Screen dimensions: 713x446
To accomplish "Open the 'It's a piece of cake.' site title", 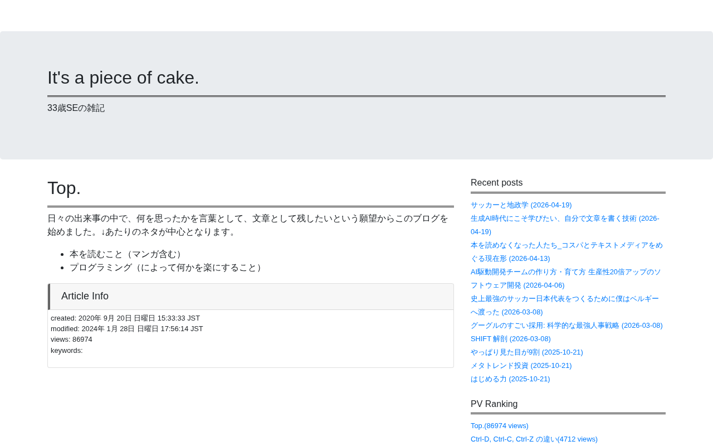I will coord(123,77).
